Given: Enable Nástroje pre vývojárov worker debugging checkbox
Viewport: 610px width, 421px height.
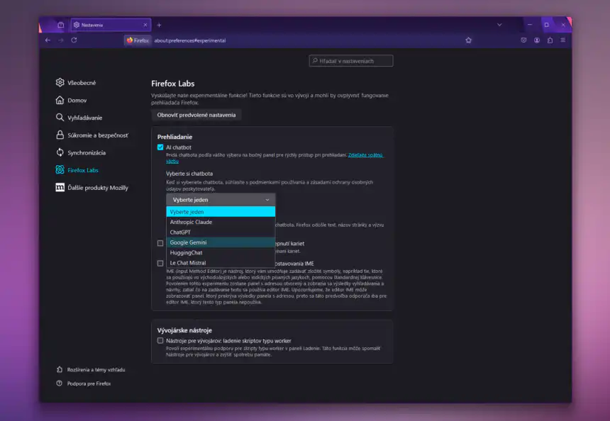Looking at the screenshot, I should (161, 340).
